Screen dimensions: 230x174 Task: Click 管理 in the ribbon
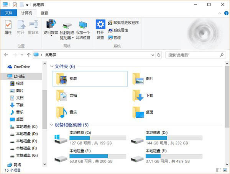pos(114,38)
